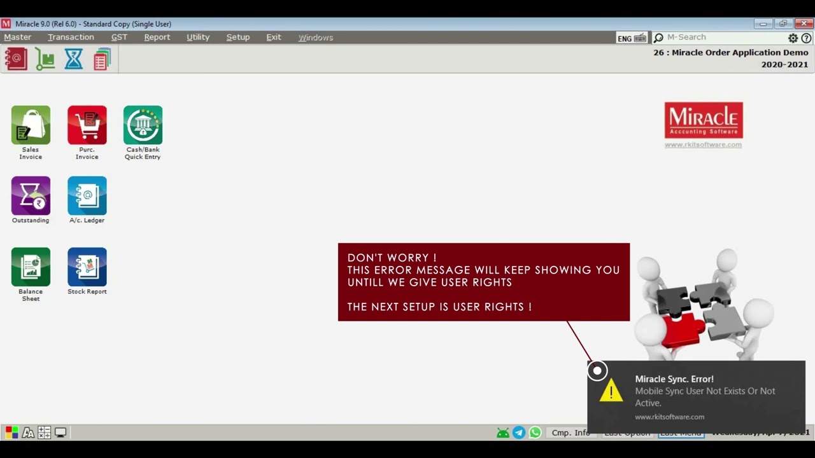Click the warning icon in sync error notification
The width and height of the screenshot is (815, 458).
pos(611,391)
